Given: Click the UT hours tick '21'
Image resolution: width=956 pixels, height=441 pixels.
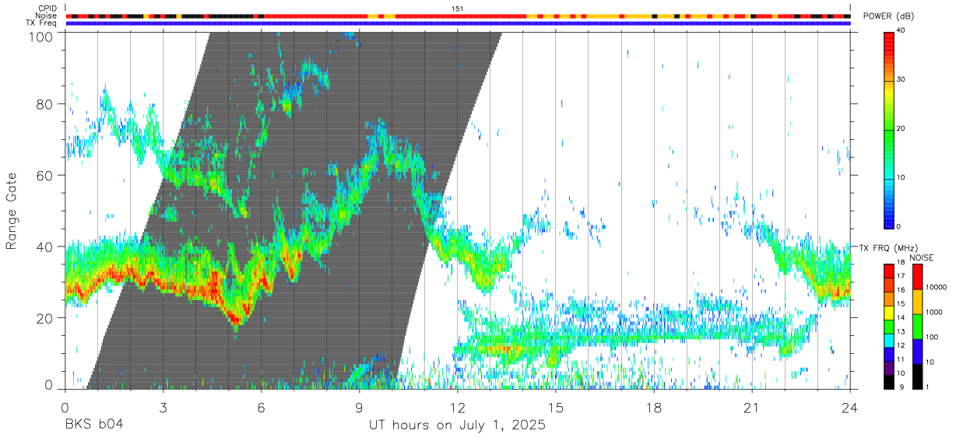Looking at the screenshot, I should 752,407.
